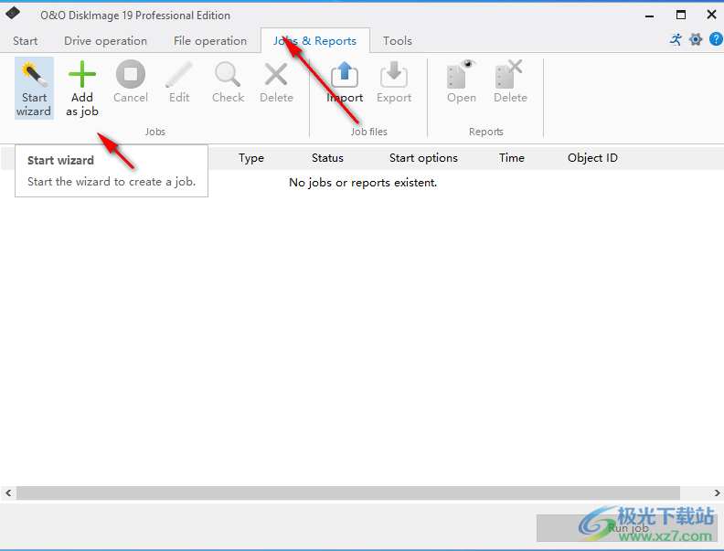Open the File operation tab
The image size is (724, 551).
click(210, 41)
